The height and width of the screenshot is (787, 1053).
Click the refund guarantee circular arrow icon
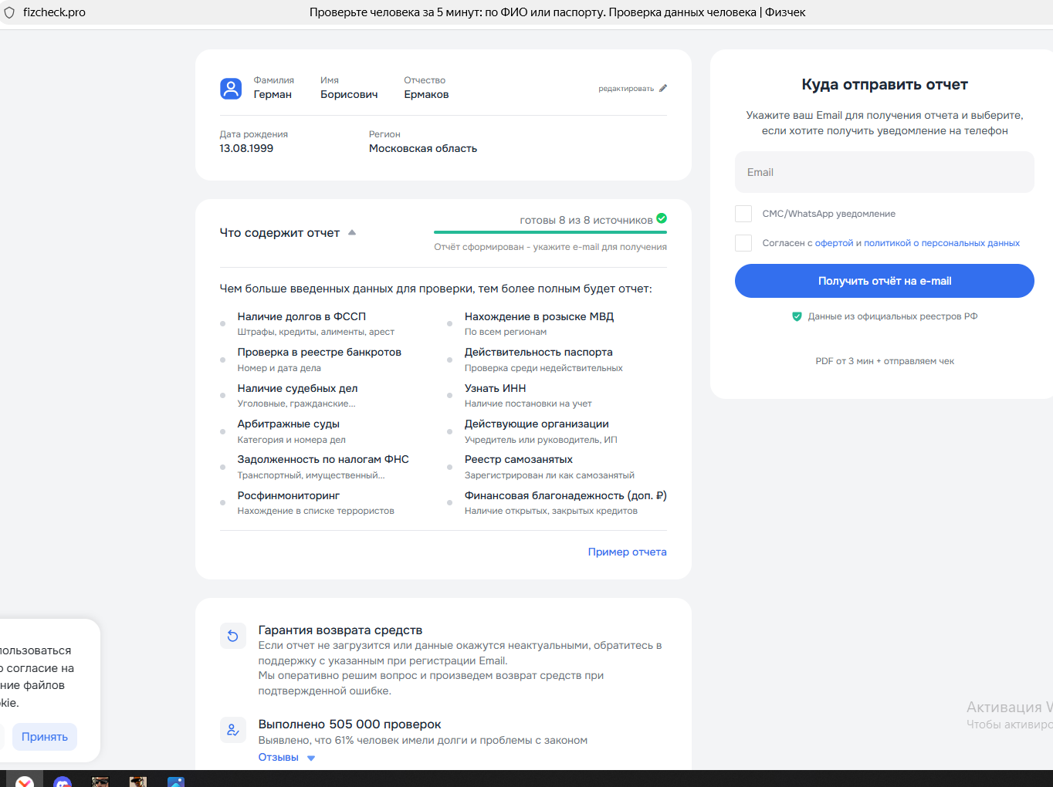(232, 636)
